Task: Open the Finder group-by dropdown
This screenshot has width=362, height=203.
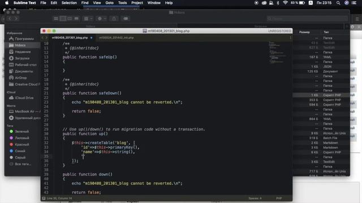Action: tap(88, 19)
